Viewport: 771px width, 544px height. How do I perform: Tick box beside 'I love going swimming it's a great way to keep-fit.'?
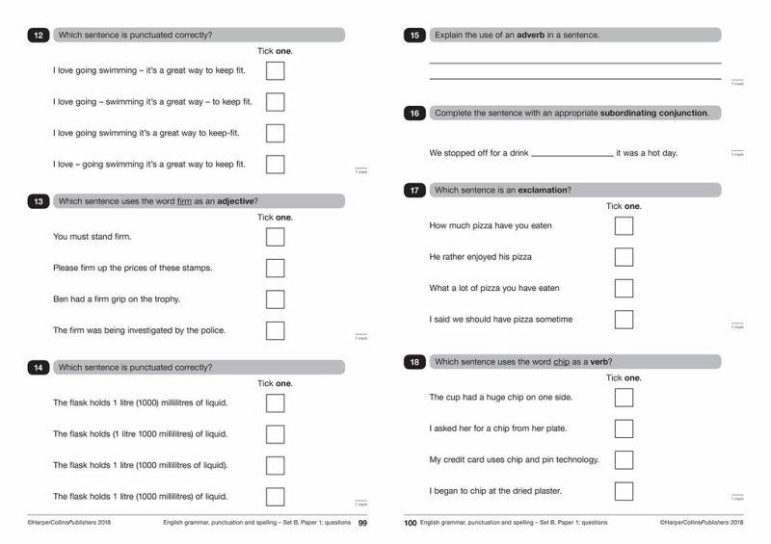(x=275, y=133)
